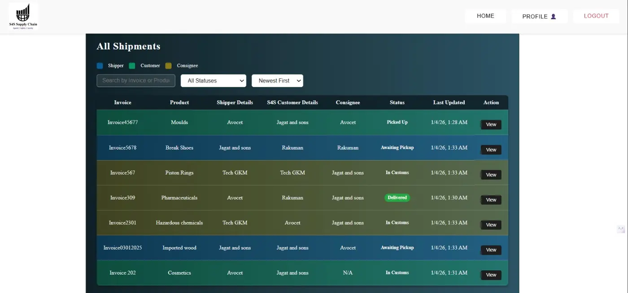
Task: Click Rakuman consignee in Invoice5678 row
Action: (x=348, y=147)
